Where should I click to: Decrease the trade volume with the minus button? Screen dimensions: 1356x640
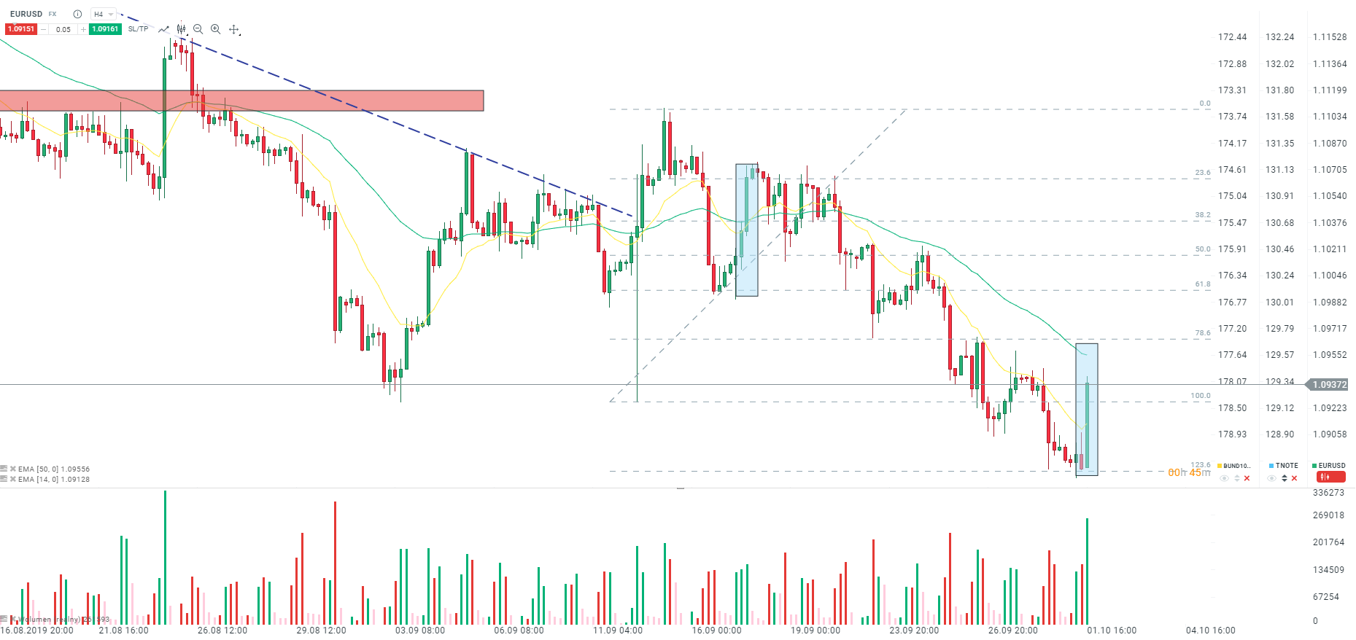[43, 29]
